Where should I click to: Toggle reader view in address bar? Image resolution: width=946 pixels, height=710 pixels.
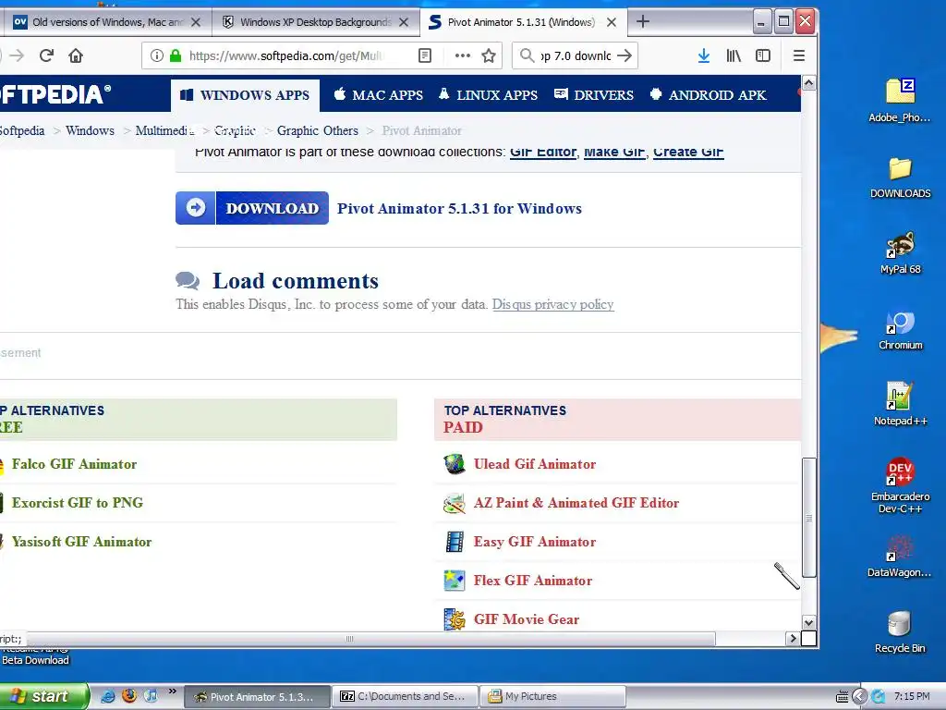click(x=425, y=55)
